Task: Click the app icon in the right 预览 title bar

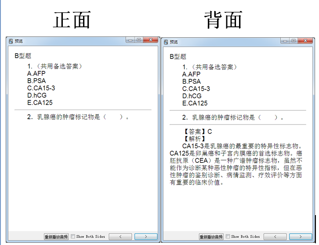Action: [166, 42]
